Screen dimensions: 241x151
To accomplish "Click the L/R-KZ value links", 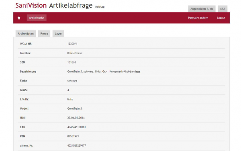I will [x=70, y=99].
